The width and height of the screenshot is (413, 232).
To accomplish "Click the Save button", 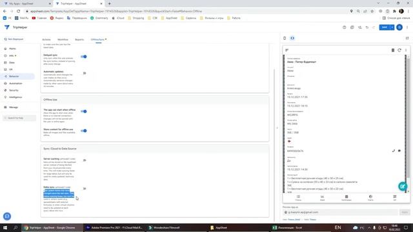I will pyautogui.click(x=385, y=27).
